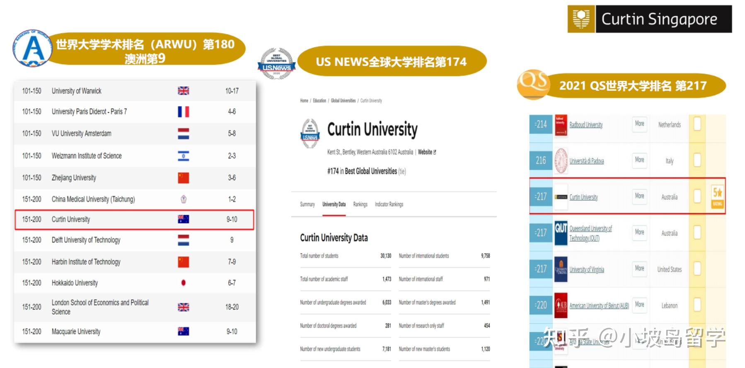Viewport: 745px width, 368px height.
Task: Open the Curtin University link in QS list
Action: tap(583, 197)
